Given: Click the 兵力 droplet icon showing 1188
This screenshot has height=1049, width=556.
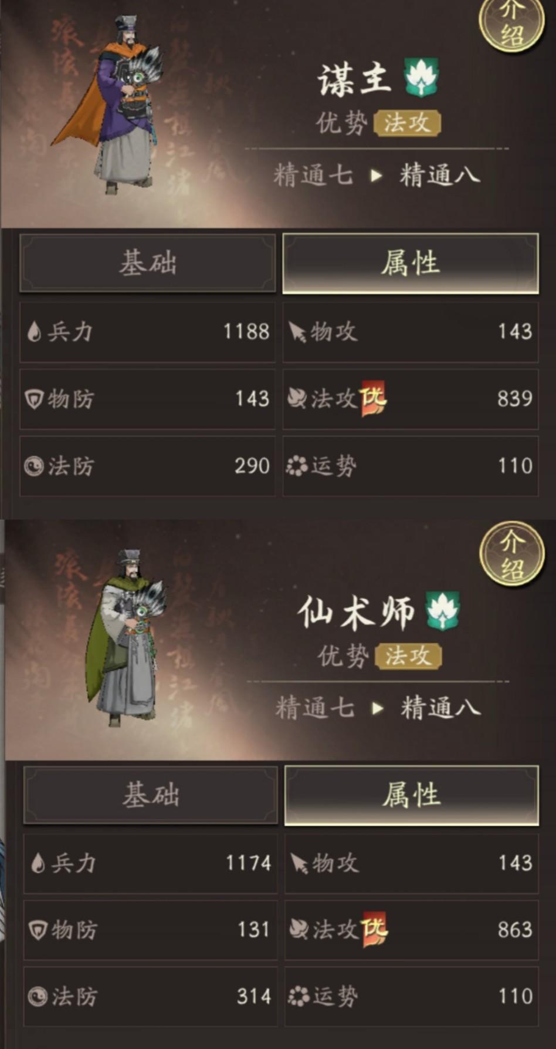Looking at the screenshot, I should (x=34, y=332).
